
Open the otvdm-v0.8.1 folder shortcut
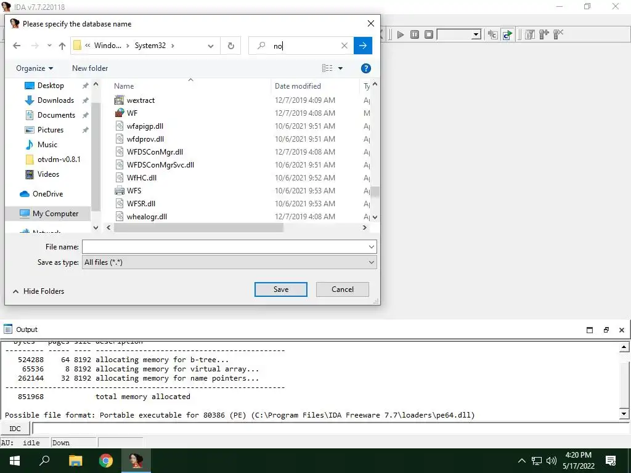(x=59, y=160)
